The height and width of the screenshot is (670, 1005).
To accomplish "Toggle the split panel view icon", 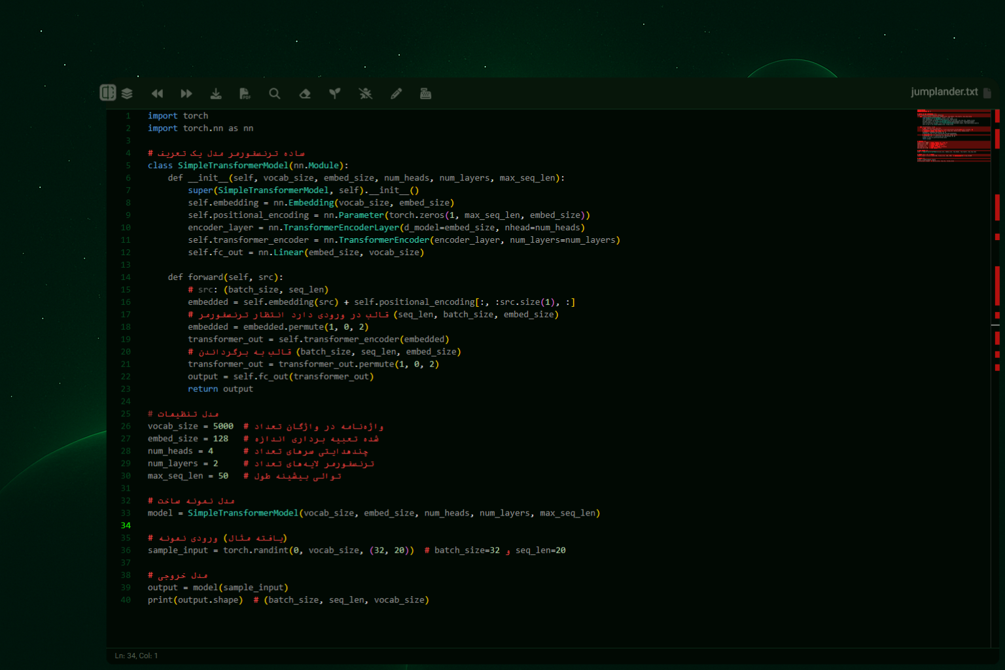I will [x=108, y=93].
